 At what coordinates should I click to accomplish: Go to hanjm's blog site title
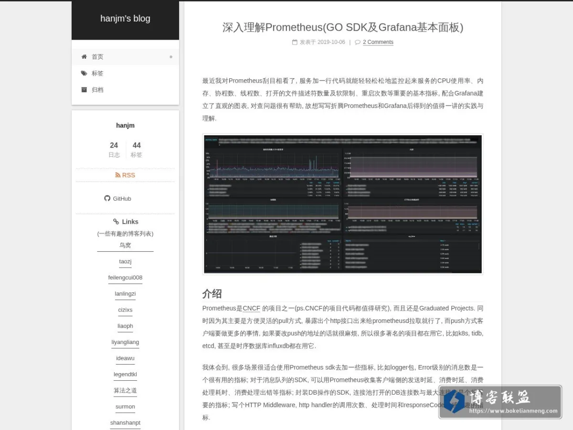pos(125,19)
